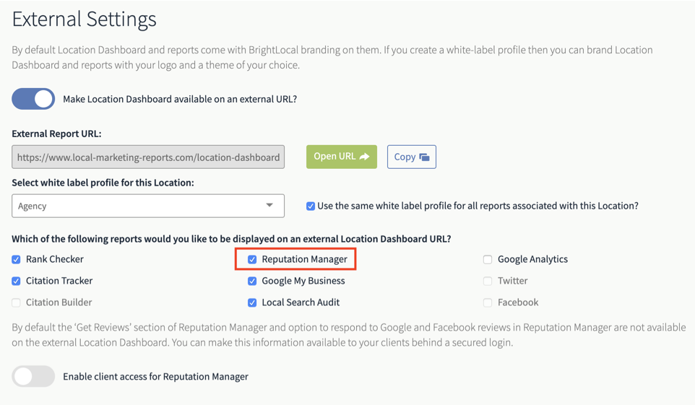695x405 pixels.
Task: Enable client access for Reputation Manager
Action: point(33,376)
